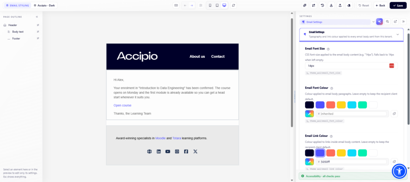Open keyboard shortcuts icon in top toolbar
The image size is (410, 182).
click(x=176, y=5)
